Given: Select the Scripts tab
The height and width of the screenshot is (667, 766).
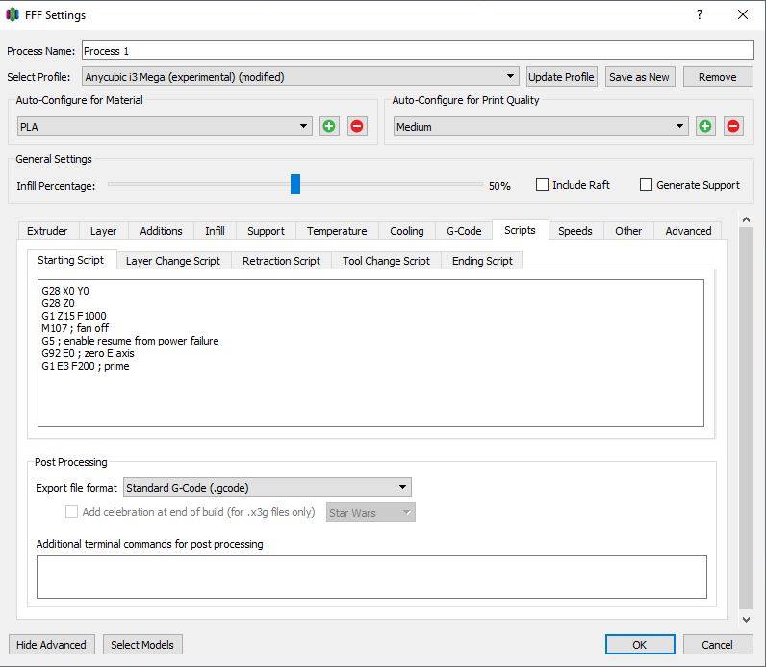Looking at the screenshot, I should [x=520, y=230].
